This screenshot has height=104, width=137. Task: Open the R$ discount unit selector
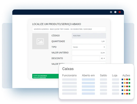click(103, 59)
